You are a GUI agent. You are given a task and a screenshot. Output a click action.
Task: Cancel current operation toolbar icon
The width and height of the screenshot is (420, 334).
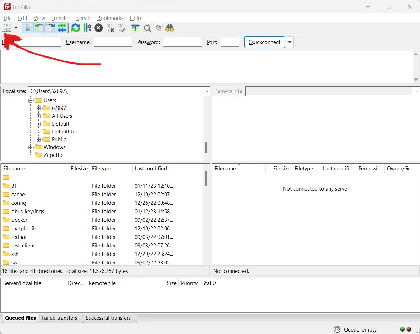tap(98, 28)
